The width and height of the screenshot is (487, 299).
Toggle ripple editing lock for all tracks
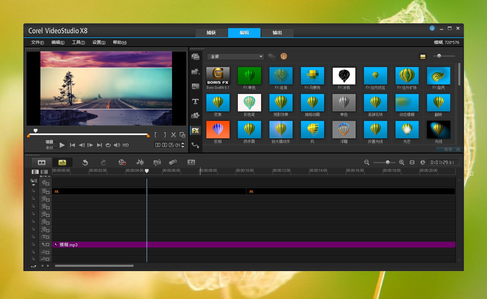coord(34,181)
